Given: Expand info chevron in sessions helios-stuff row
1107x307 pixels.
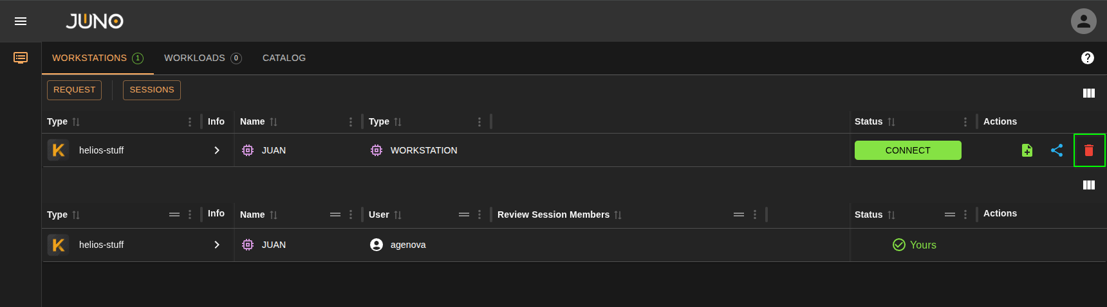Looking at the screenshot, I should [x=217, y=245].
